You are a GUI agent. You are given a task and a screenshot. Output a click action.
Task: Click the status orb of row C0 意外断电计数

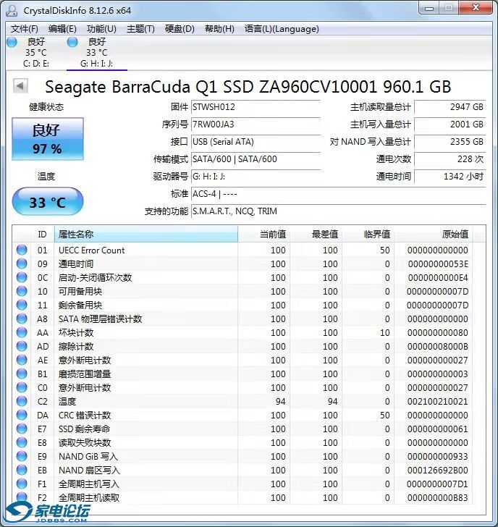pos(22,387)
